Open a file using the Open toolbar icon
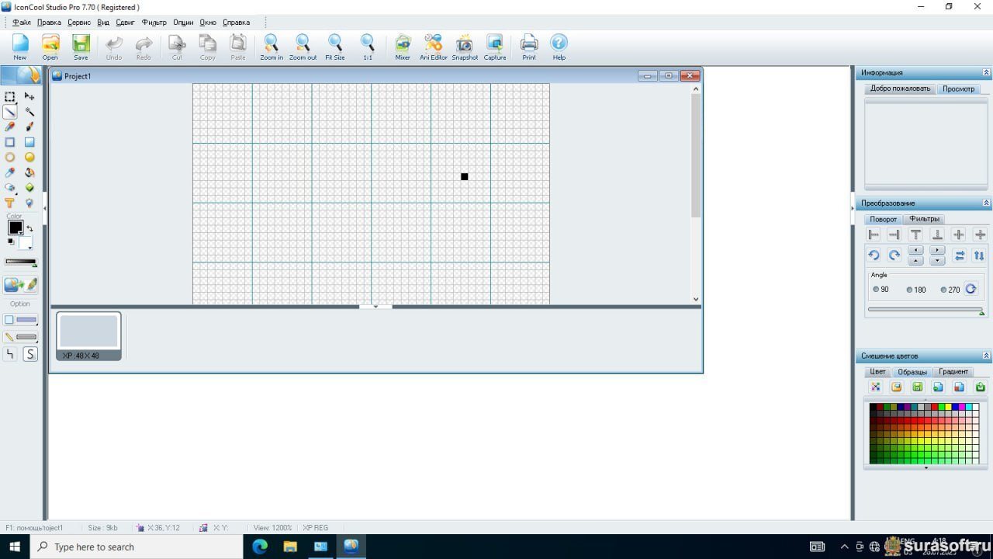Screen dimensions: 993x559 point(50,47)
